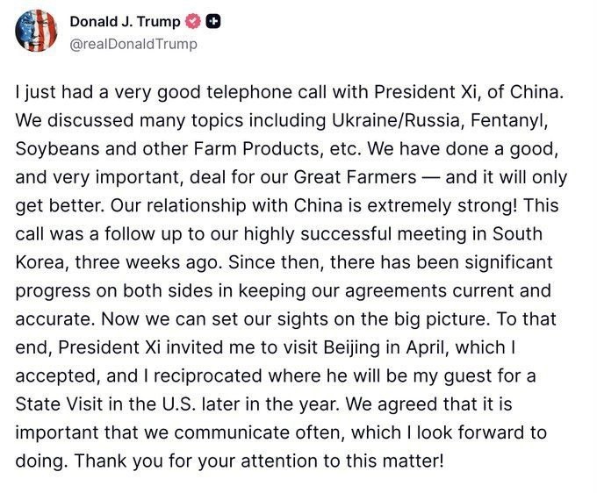Open the flag-themed profile avatar

[36, 32]
